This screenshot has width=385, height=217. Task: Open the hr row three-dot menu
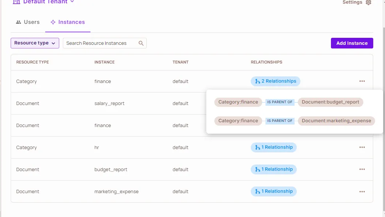tap(362, 147)
